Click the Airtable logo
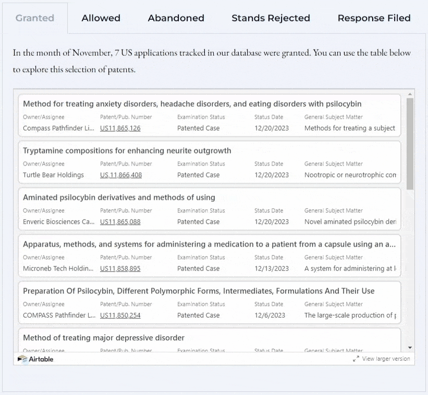The height and width of the screenshot is (395, 428). [35, 359]
